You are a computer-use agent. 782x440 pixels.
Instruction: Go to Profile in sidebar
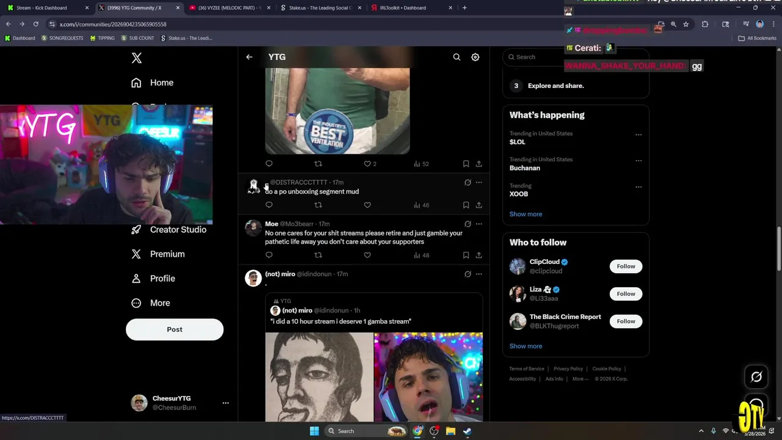153,279
